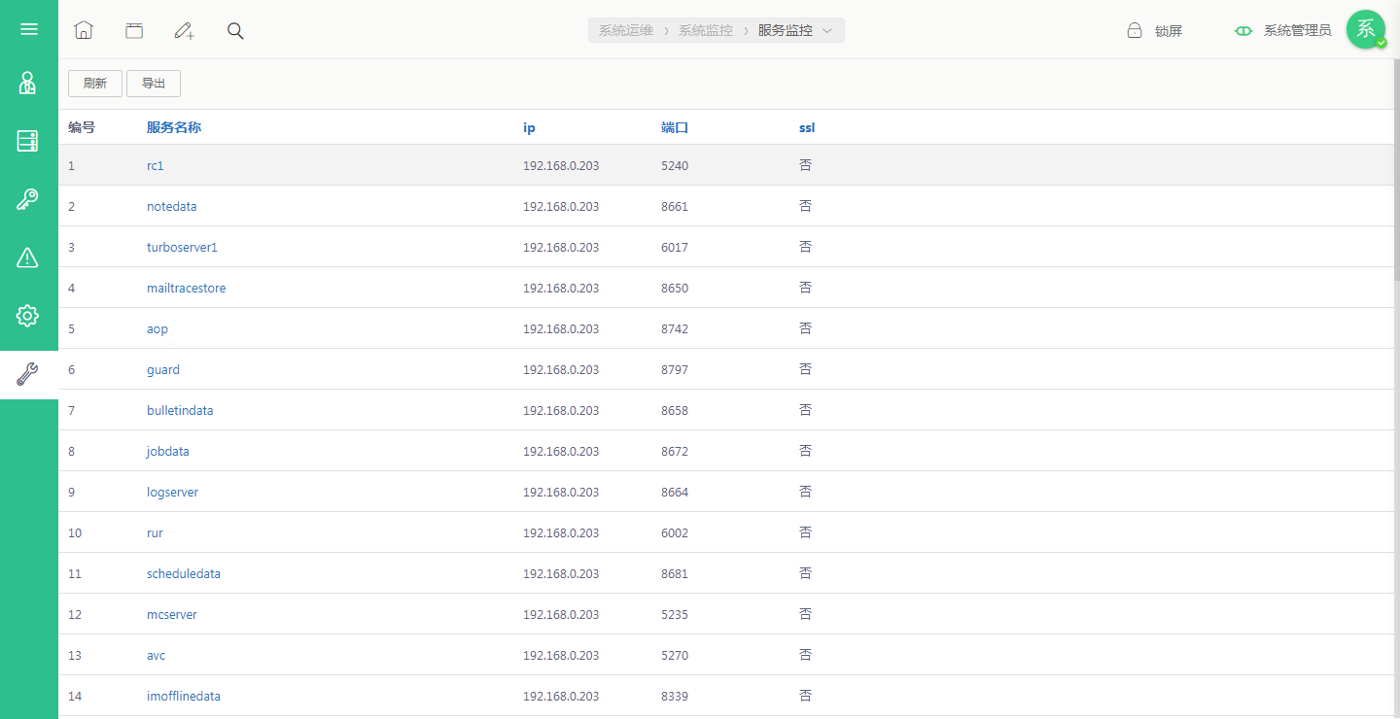Go to home via house icon
Image resolution: width=1400 pixels, height=719 pixels.
[x=84, y=30]
